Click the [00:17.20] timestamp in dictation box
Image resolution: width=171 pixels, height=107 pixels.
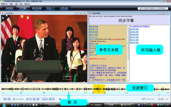coord(134,40)
